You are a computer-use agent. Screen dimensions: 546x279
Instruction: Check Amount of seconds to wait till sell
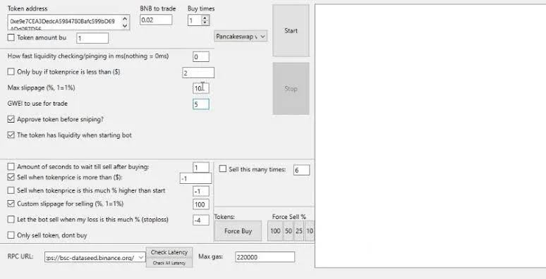pyautogui.click(x=11, y=167)
